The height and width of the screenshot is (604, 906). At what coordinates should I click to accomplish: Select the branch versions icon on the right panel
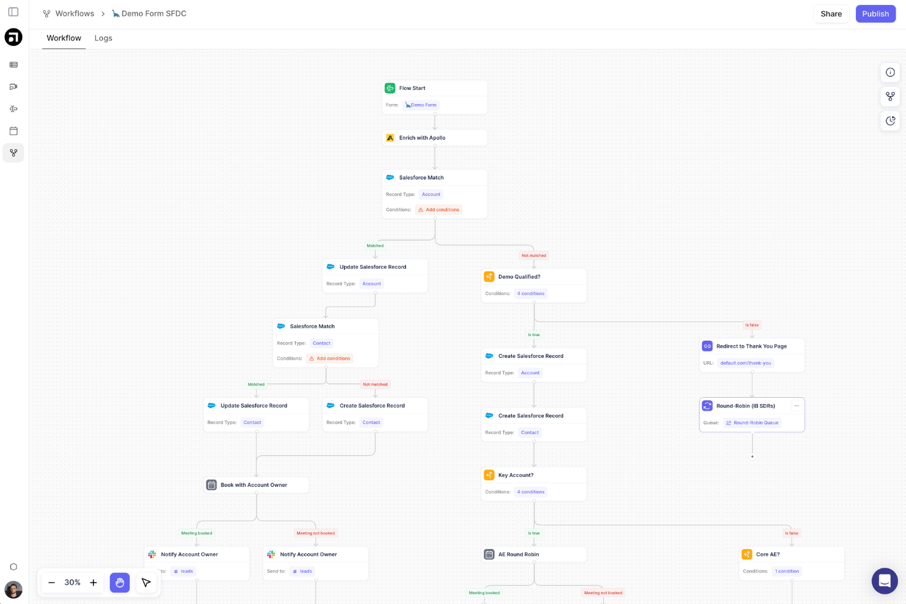click(x=890, y=96)
